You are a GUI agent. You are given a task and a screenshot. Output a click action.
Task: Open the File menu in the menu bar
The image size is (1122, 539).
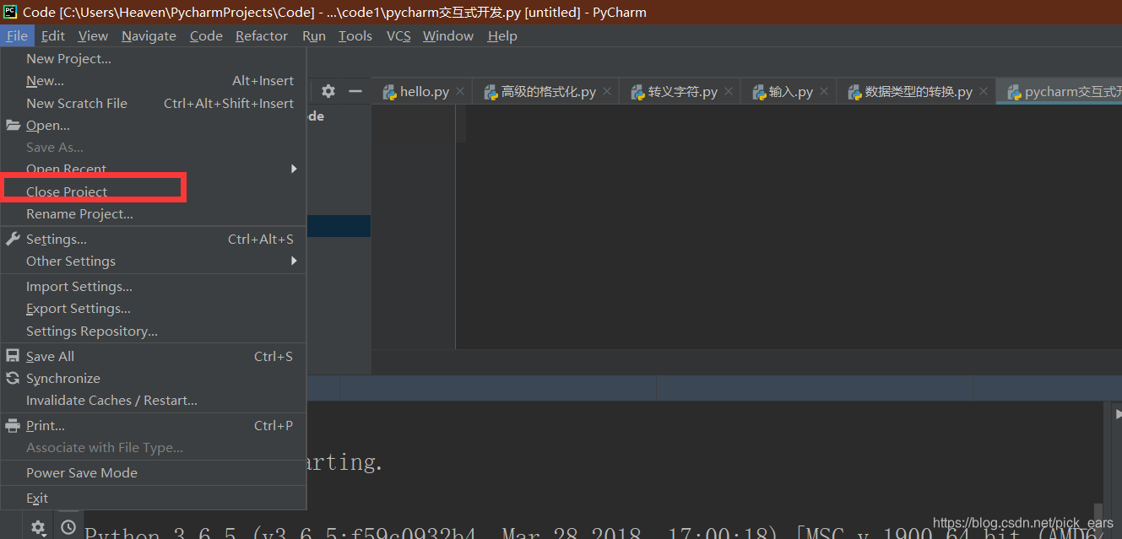(x=17, y=35)
